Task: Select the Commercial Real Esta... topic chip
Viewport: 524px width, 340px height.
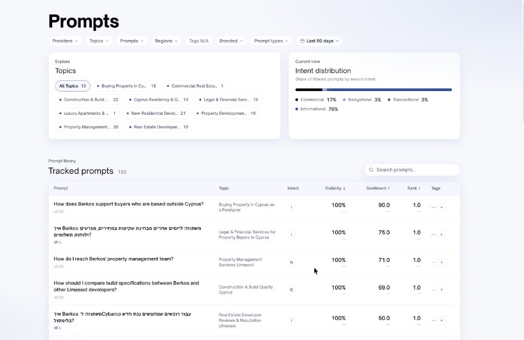Action: [195, 86]
